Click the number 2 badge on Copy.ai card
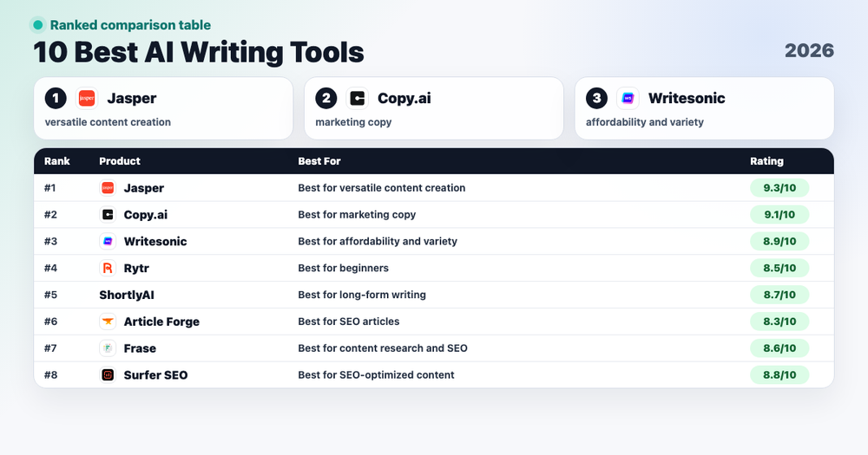The width and height of the screenshot is (868, 455). [326, 99]
